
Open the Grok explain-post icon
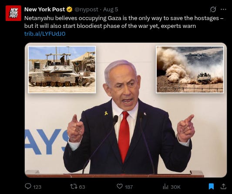click(213, 9)
